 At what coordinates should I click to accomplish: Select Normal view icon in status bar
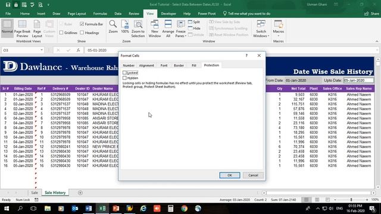[306, 200]
